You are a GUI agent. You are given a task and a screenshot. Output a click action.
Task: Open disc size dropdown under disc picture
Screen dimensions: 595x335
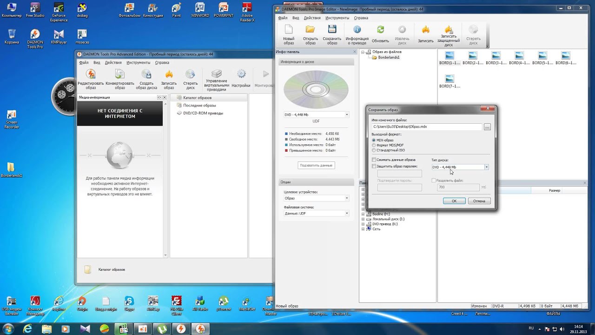(316, 114)
